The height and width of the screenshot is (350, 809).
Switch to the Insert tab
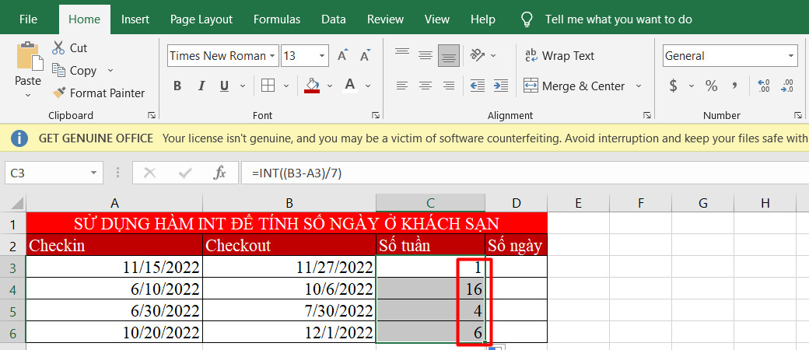tap(135, 19)
